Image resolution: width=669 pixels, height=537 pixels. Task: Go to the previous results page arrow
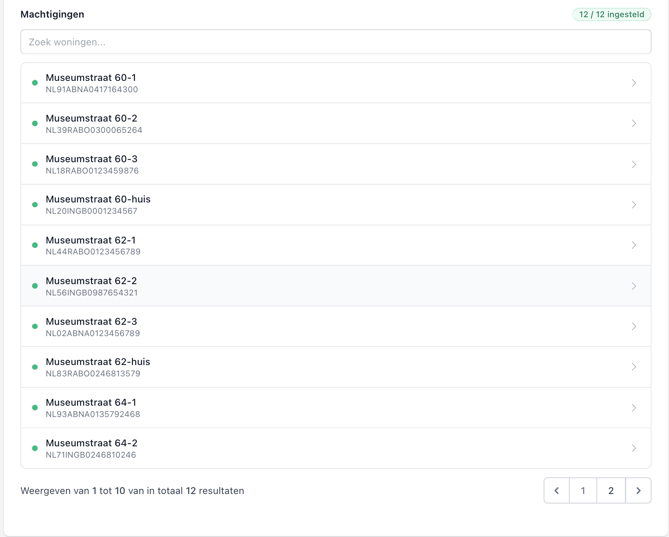pos(557,490)
